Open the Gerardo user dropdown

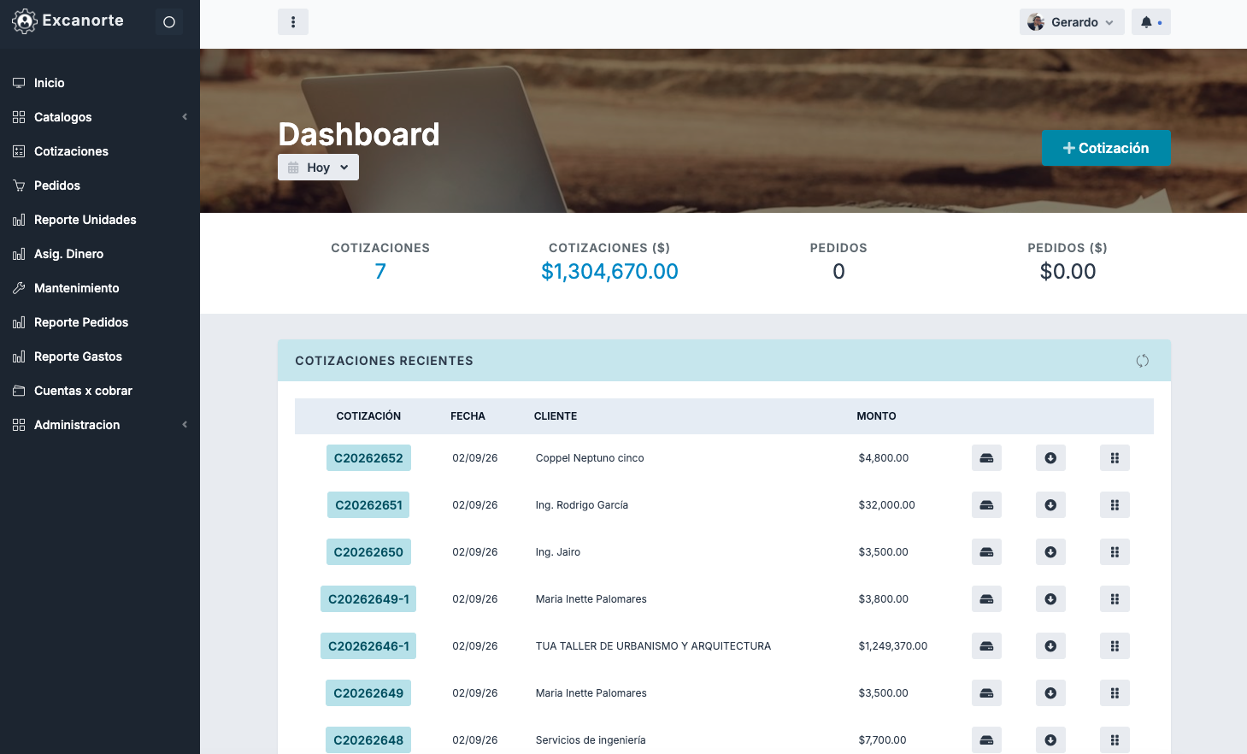pos(1072,22)
